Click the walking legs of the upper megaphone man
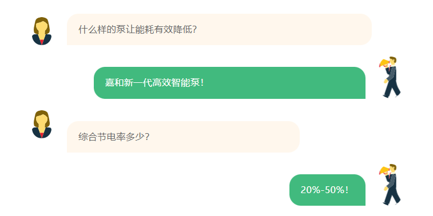The image size is (433, 216). pyautogui.click(x=392, y=89)
